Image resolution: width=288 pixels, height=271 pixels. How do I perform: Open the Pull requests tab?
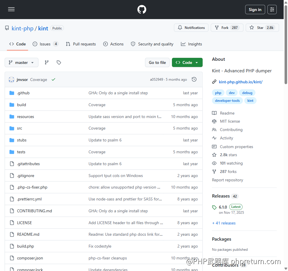(x=81, y=44)
